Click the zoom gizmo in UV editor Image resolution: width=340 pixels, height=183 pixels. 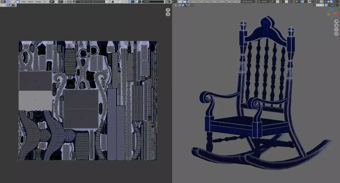pos(168,10)
